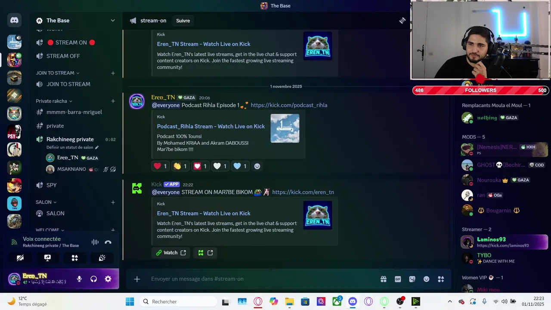This screenshot has height=310, width=551.
Task: Click Eren_TN Stream thumbnail in Kick message
Action: tap(318, 215)
